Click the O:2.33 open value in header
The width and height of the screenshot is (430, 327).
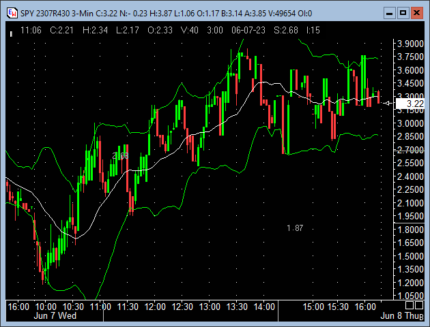coord(160,30)
